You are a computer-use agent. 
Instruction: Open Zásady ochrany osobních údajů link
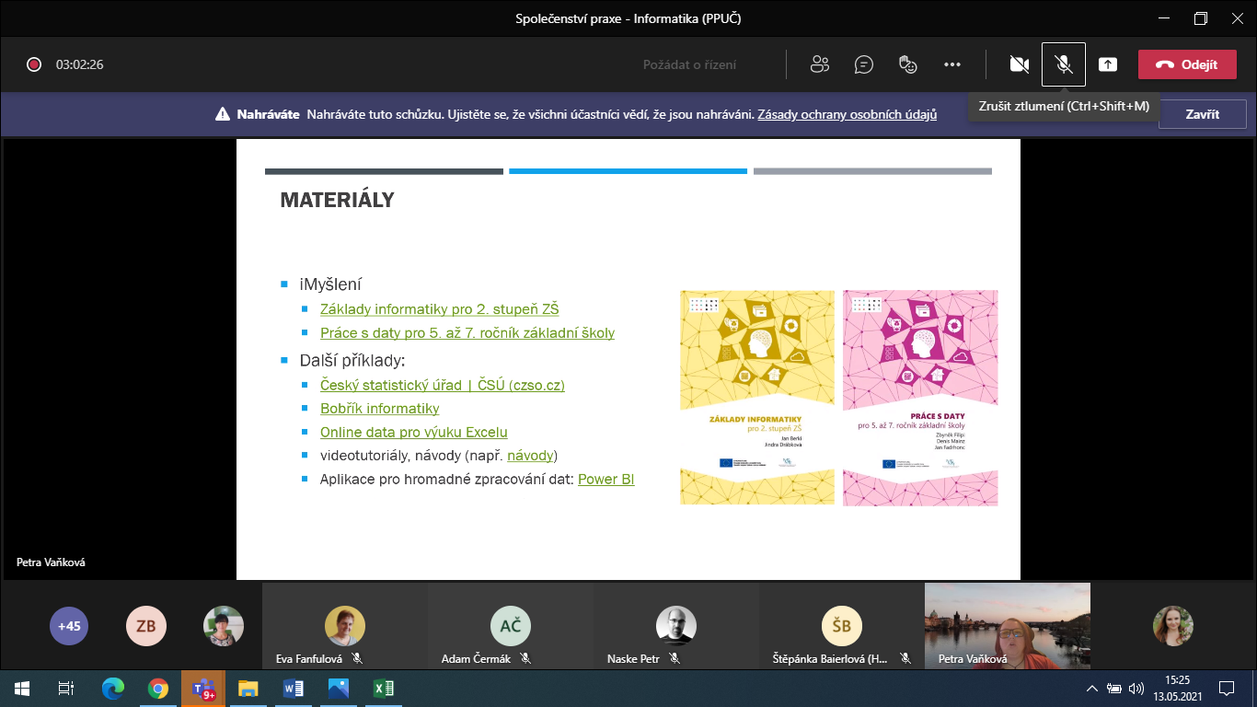pyautogui.click(x=847, y=114)
